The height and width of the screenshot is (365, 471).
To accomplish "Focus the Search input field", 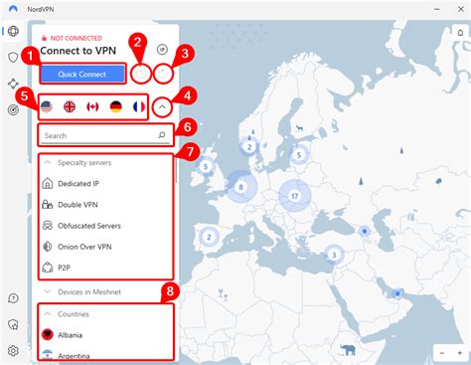I will 106,135.
